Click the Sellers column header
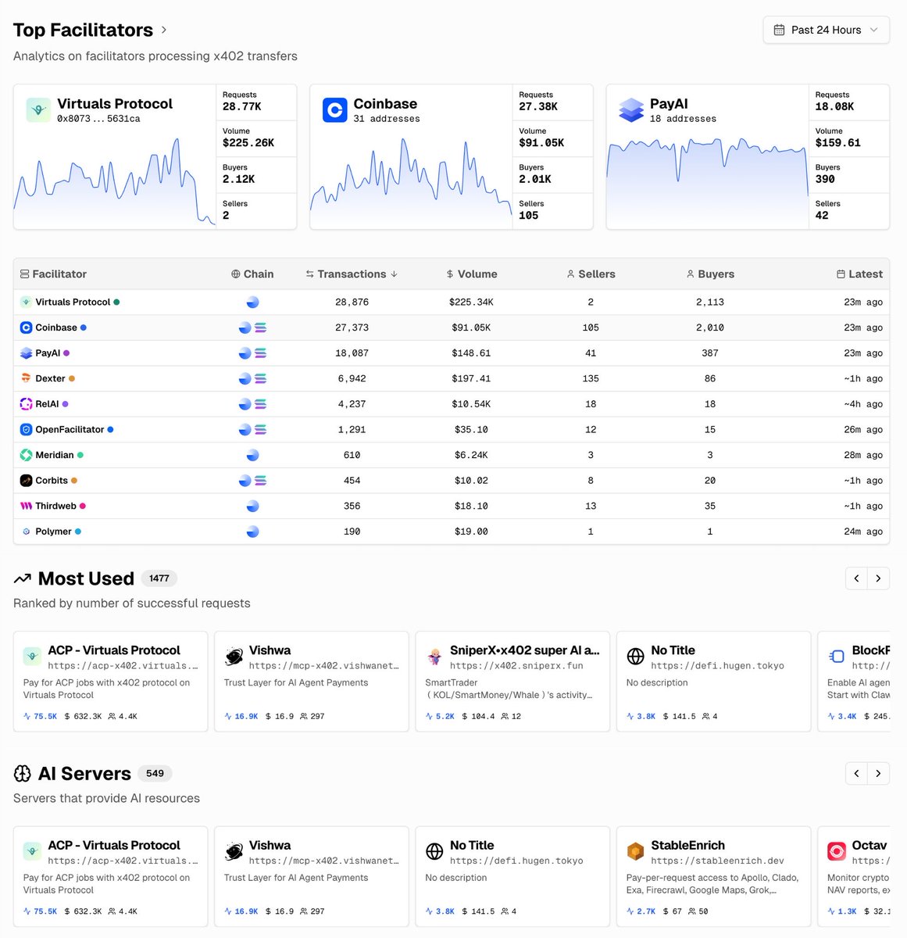This screenshot has height=938, width=907. tap(591, 274)
